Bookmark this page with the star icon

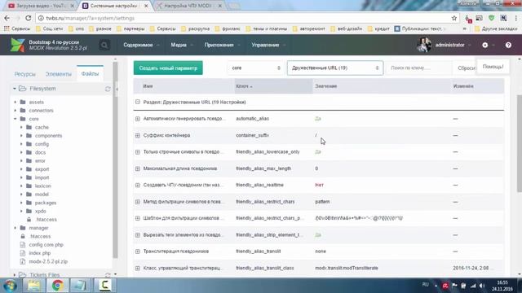(x=454, y=18)
